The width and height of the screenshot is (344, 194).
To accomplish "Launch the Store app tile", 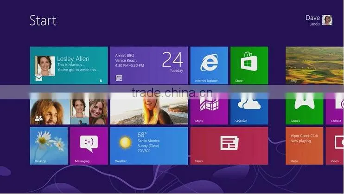I will coord(249,65).
